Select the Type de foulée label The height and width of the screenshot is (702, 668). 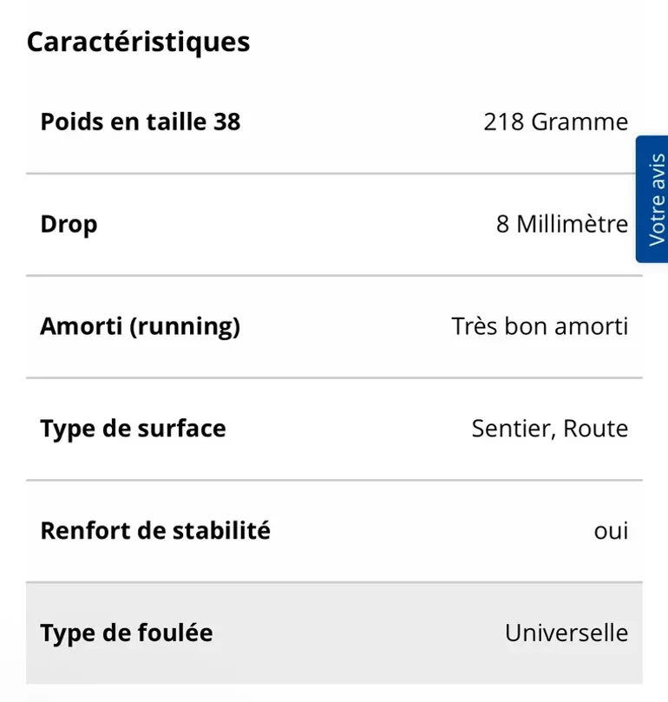127,633
